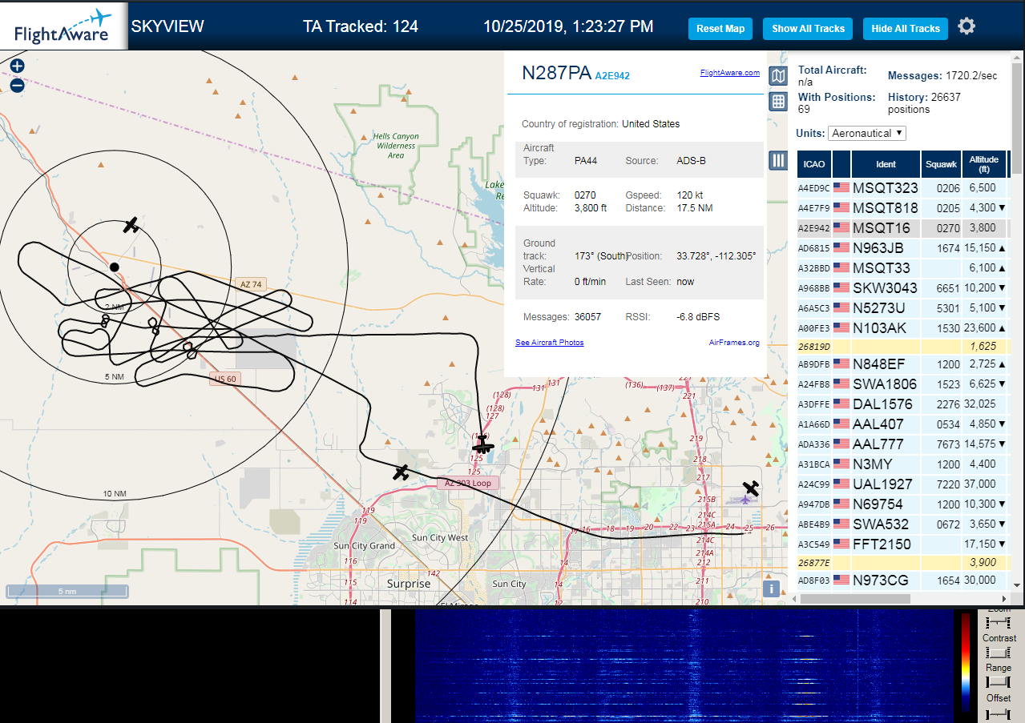Click the waterfall spectrum display

[684, 665]
